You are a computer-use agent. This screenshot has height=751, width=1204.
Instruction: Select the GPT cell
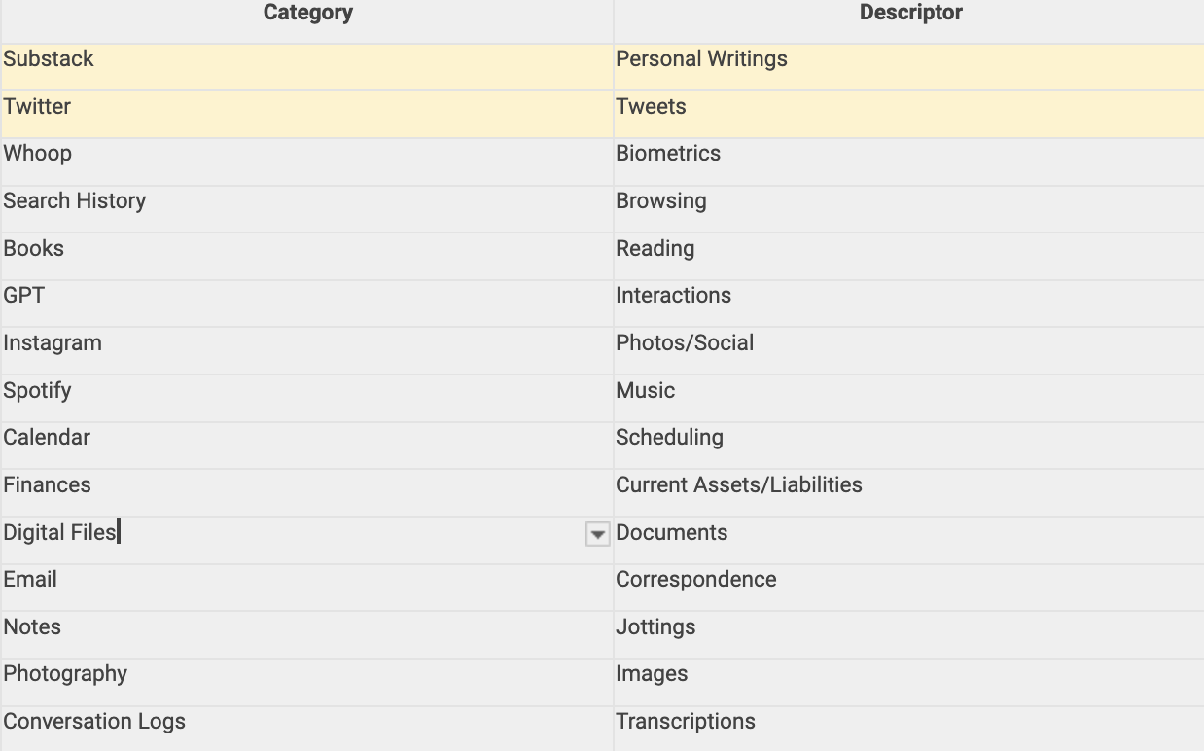[x=24, y=296]
